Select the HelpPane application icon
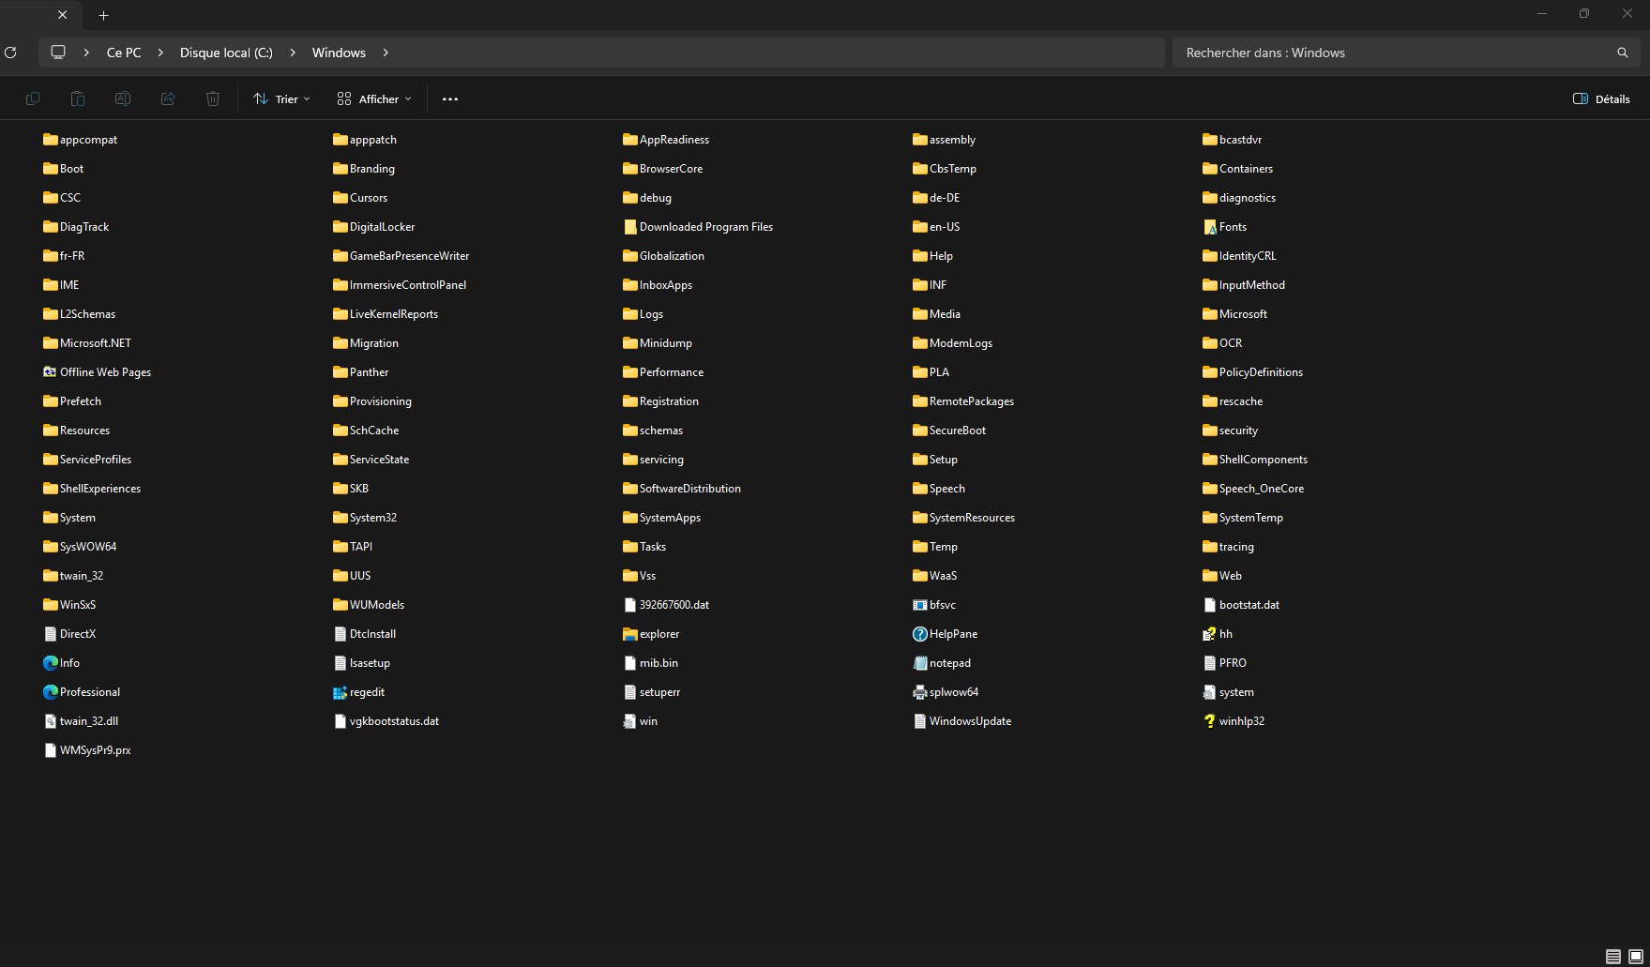This screenshot has height=967, width=1650. (x=920, y=634)
